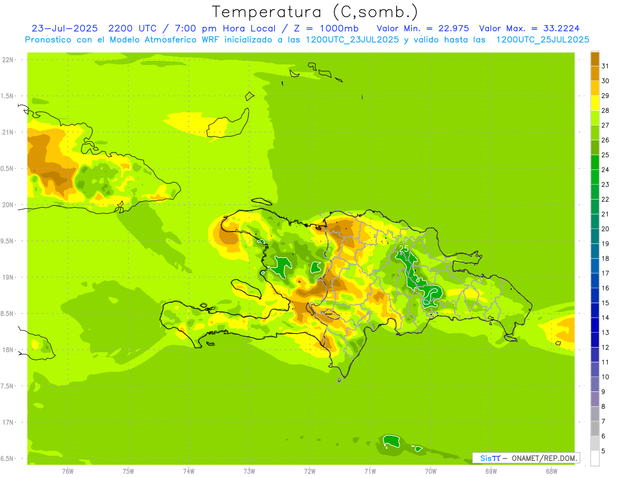This screenshot has width=619, height=478.
Task: Click the '1200UTC_23JUL2025' initialization time text
Action: (352, 40)
